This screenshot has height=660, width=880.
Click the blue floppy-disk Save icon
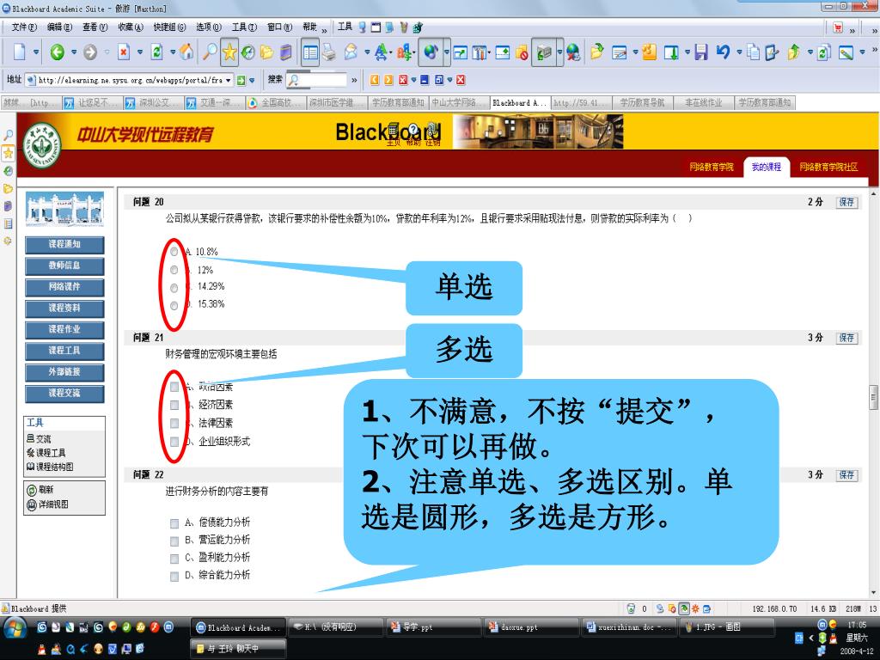pyautogui.click(x=701, y=52)
